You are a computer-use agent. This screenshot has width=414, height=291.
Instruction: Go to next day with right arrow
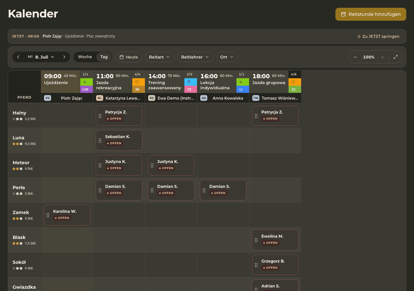pyautogui.click(x=64, y=57)
